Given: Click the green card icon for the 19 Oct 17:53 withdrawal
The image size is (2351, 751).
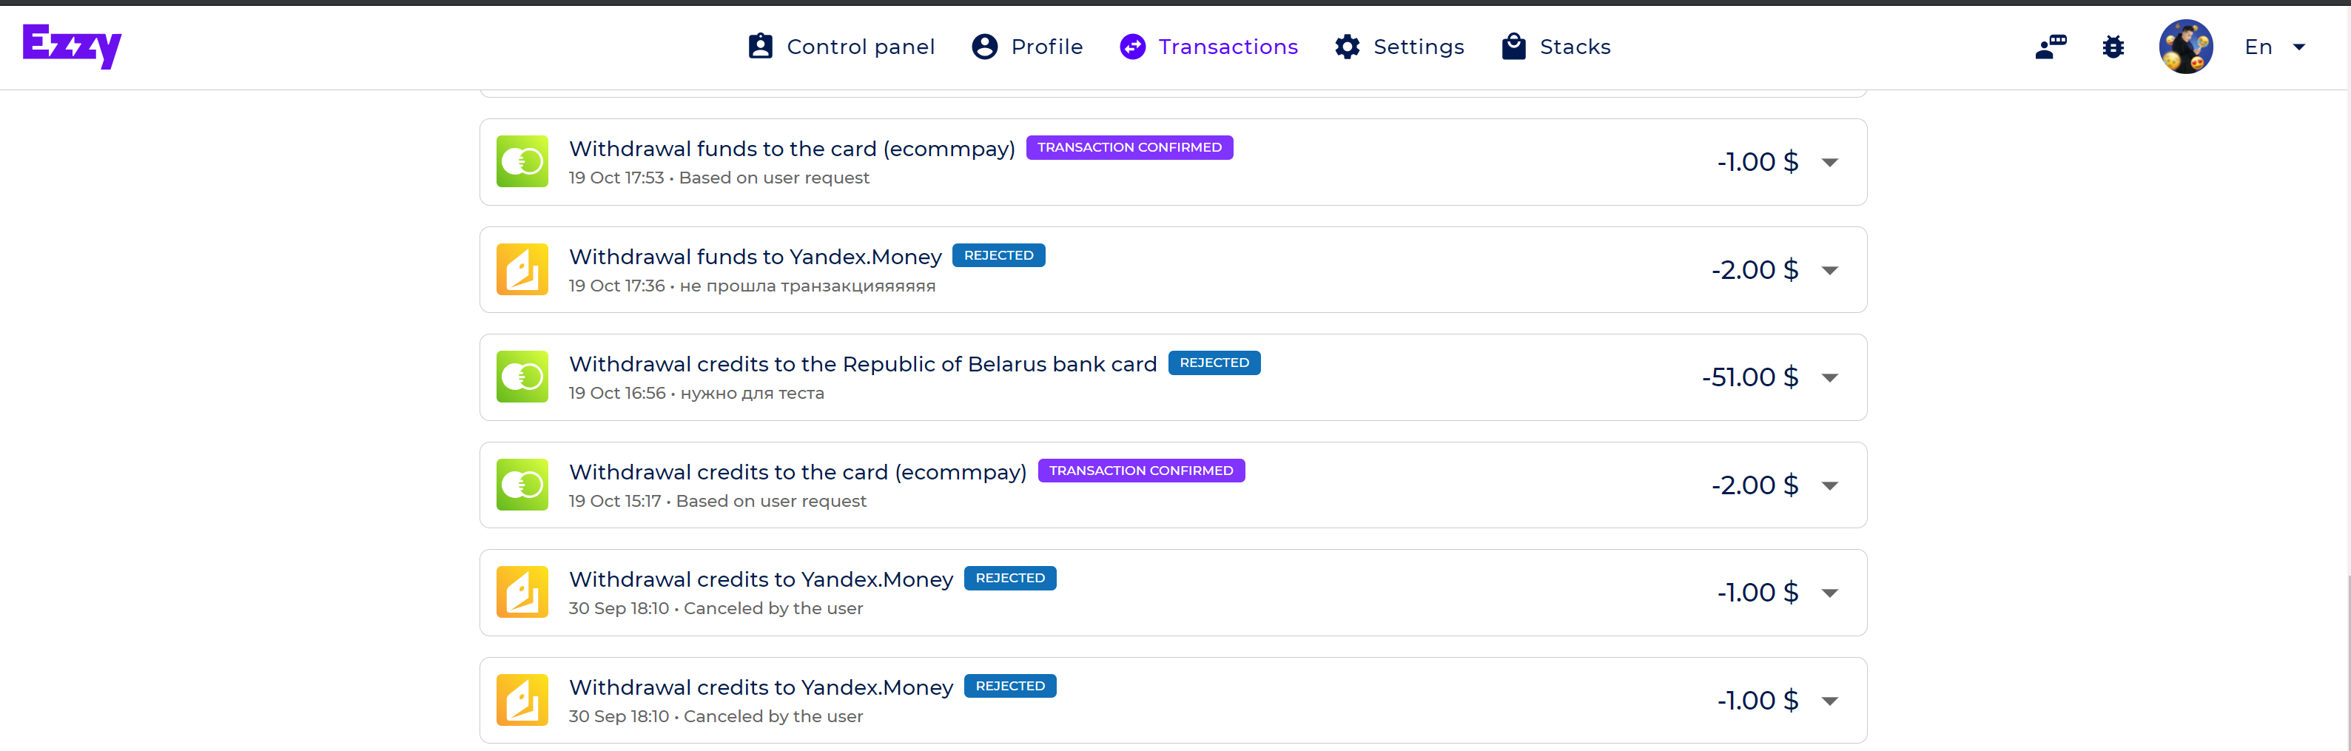Looking at the screenshot, I should (522, 161).
